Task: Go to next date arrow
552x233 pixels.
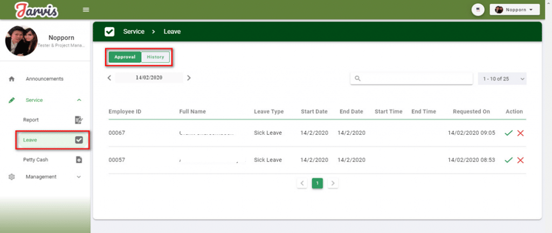Action: point(189,78)
